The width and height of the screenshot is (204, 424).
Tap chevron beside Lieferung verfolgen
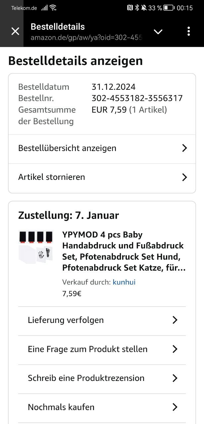pyautogui.click(x=175, y=320)
